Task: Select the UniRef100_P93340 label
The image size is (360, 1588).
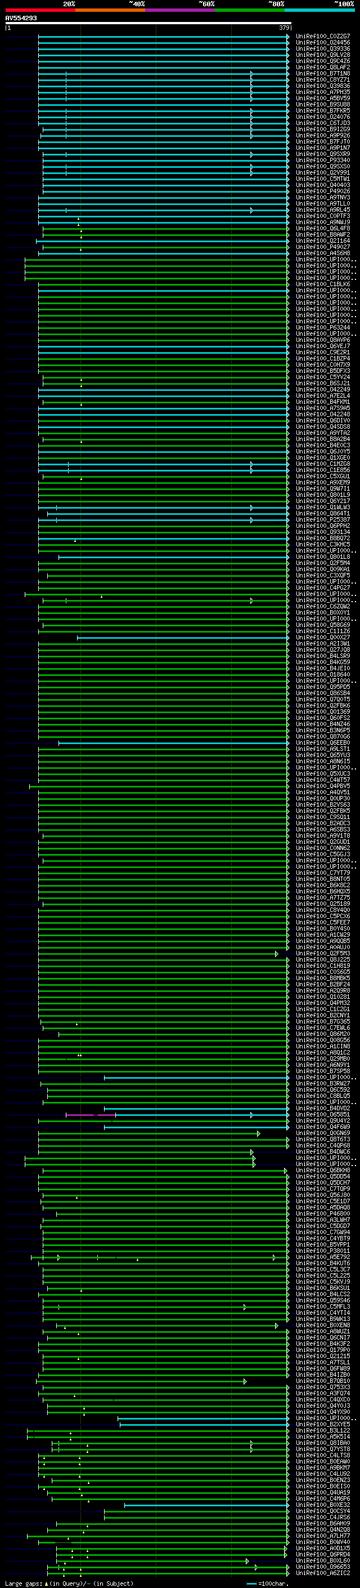Action: [323, 161]
